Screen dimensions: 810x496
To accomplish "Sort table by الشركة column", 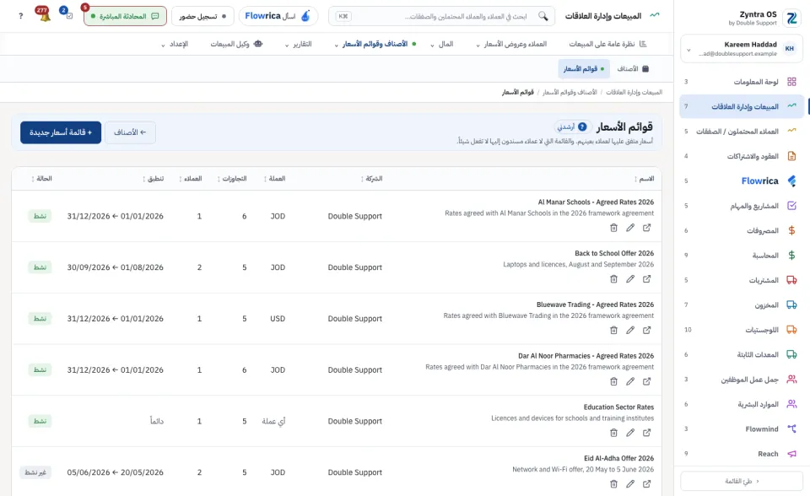I will (371, 179).
